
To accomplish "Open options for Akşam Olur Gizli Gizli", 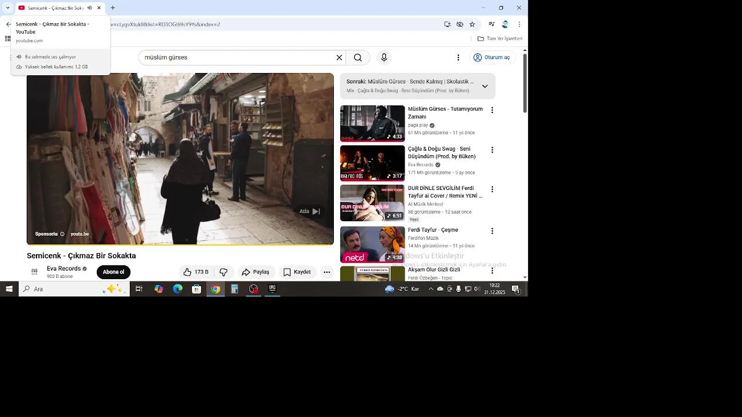I will (x=492, y=270).
